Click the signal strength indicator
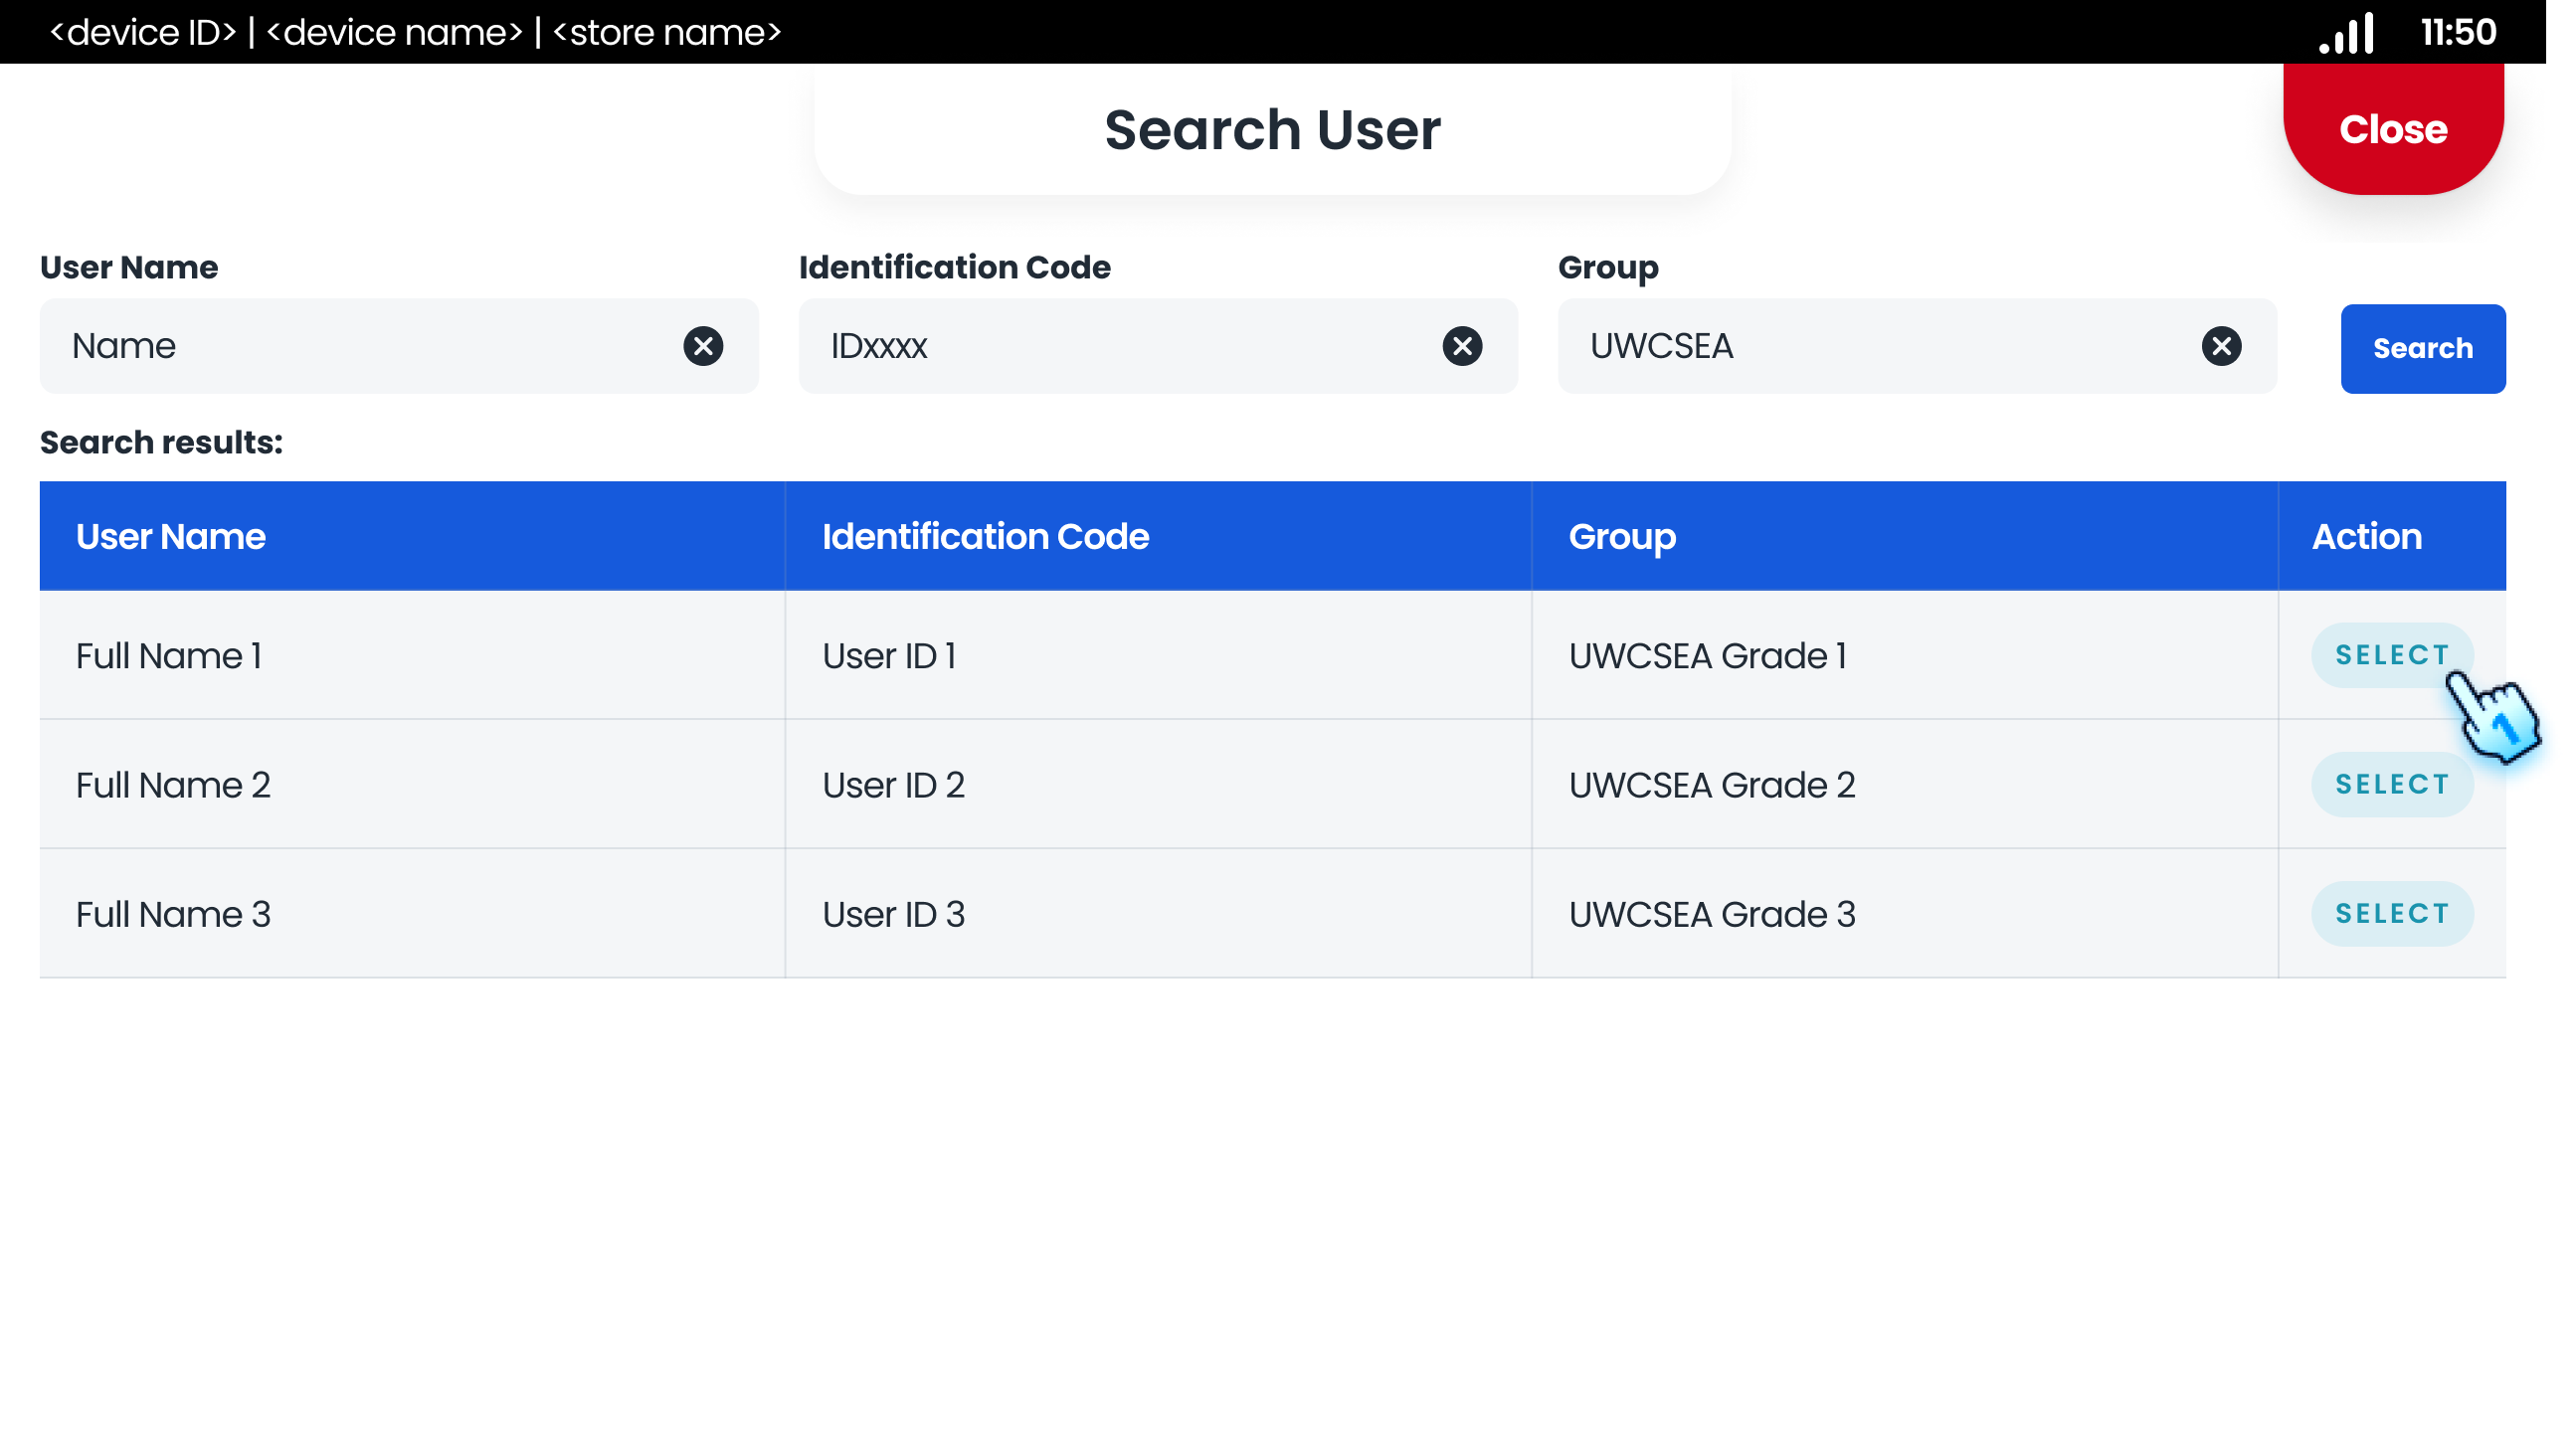The image size is (2576, 1432). (x=2346, y=32)
